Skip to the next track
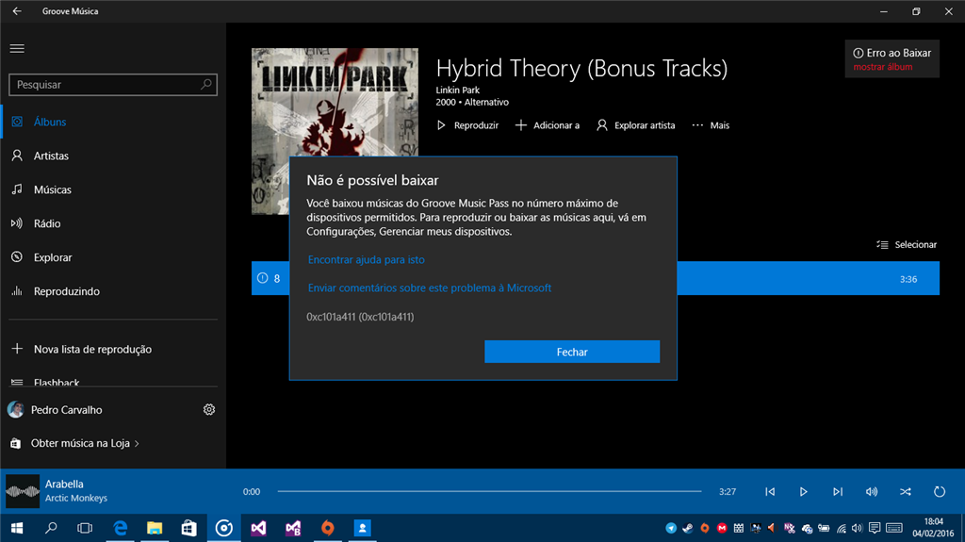The image size is (965, 542). (x=838, y=491)
